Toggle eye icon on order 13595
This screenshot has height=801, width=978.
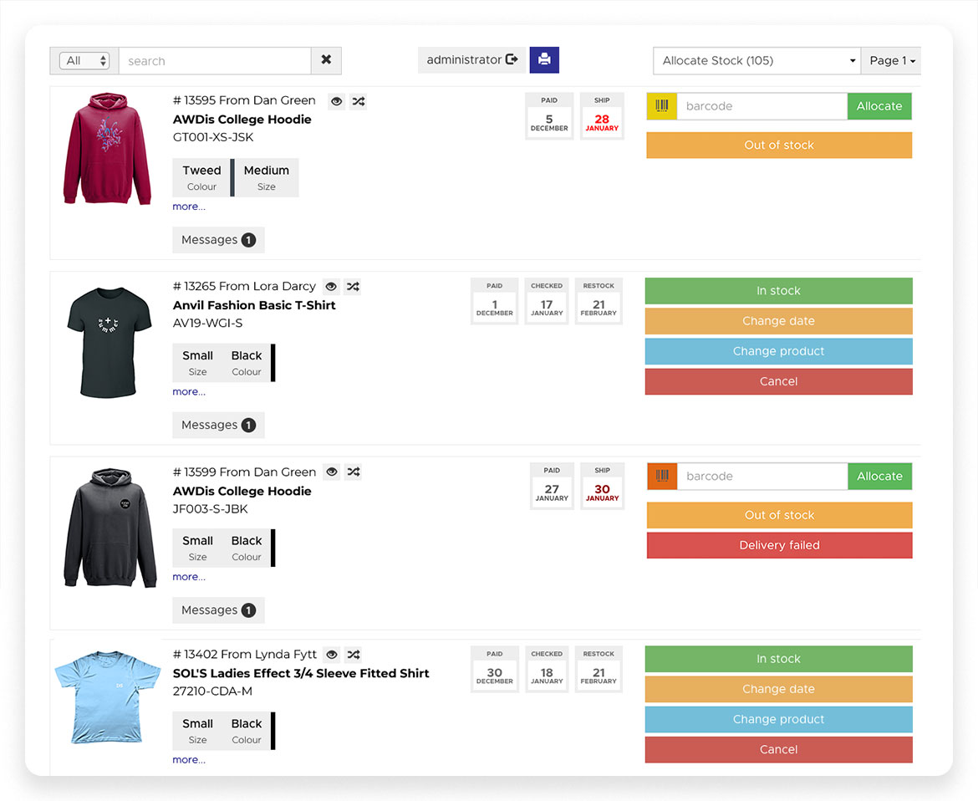(x=336, y=101)
